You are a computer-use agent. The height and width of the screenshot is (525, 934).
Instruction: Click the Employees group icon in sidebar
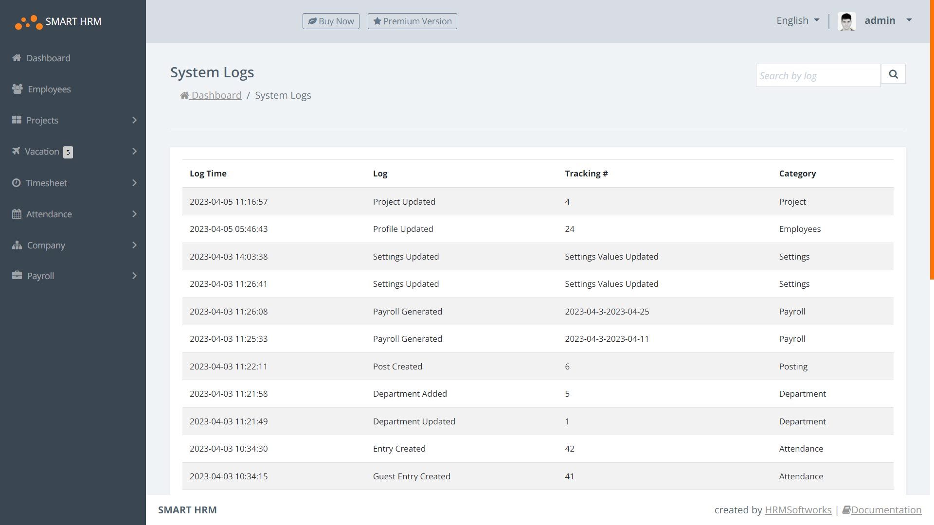coord(18,89)
